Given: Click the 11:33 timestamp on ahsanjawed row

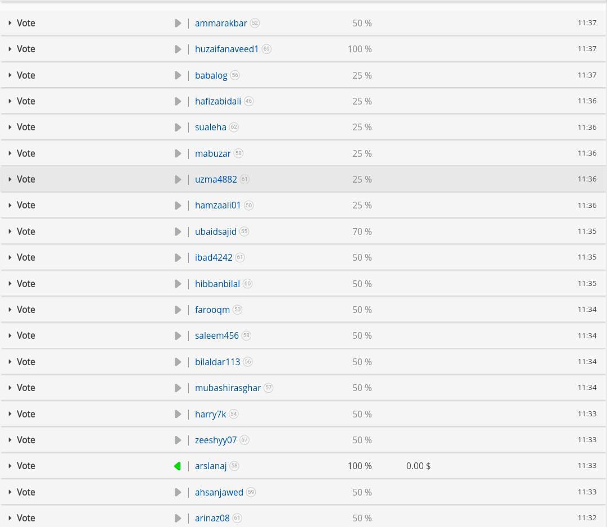Looking at the screenshot, I should coord(587,492).
